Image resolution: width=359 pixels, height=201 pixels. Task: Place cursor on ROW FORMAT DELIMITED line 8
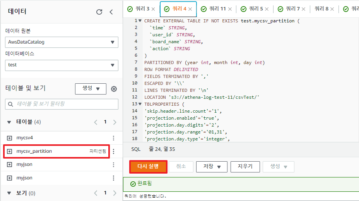pyautogui.click(x=171, y=69)
